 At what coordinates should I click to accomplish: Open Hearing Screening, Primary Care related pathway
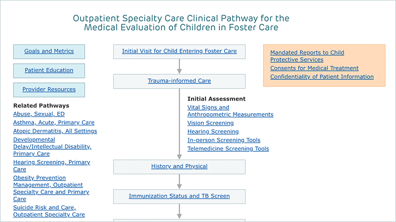(51, 166)
